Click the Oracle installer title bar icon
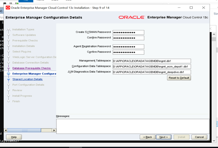218x148 pixels. click(8, 8)
